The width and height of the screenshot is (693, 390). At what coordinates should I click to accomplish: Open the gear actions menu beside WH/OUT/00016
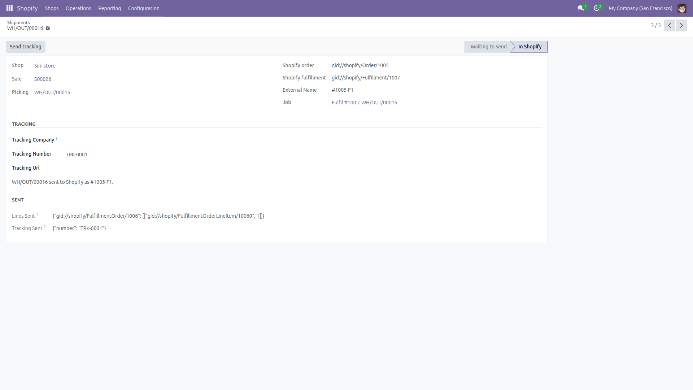click(48, 28)
